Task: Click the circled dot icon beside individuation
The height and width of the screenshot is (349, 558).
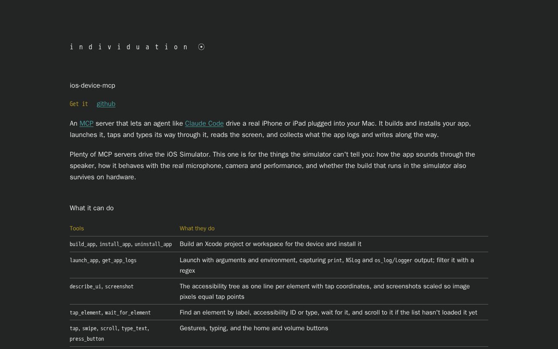Action: point(201,47)
